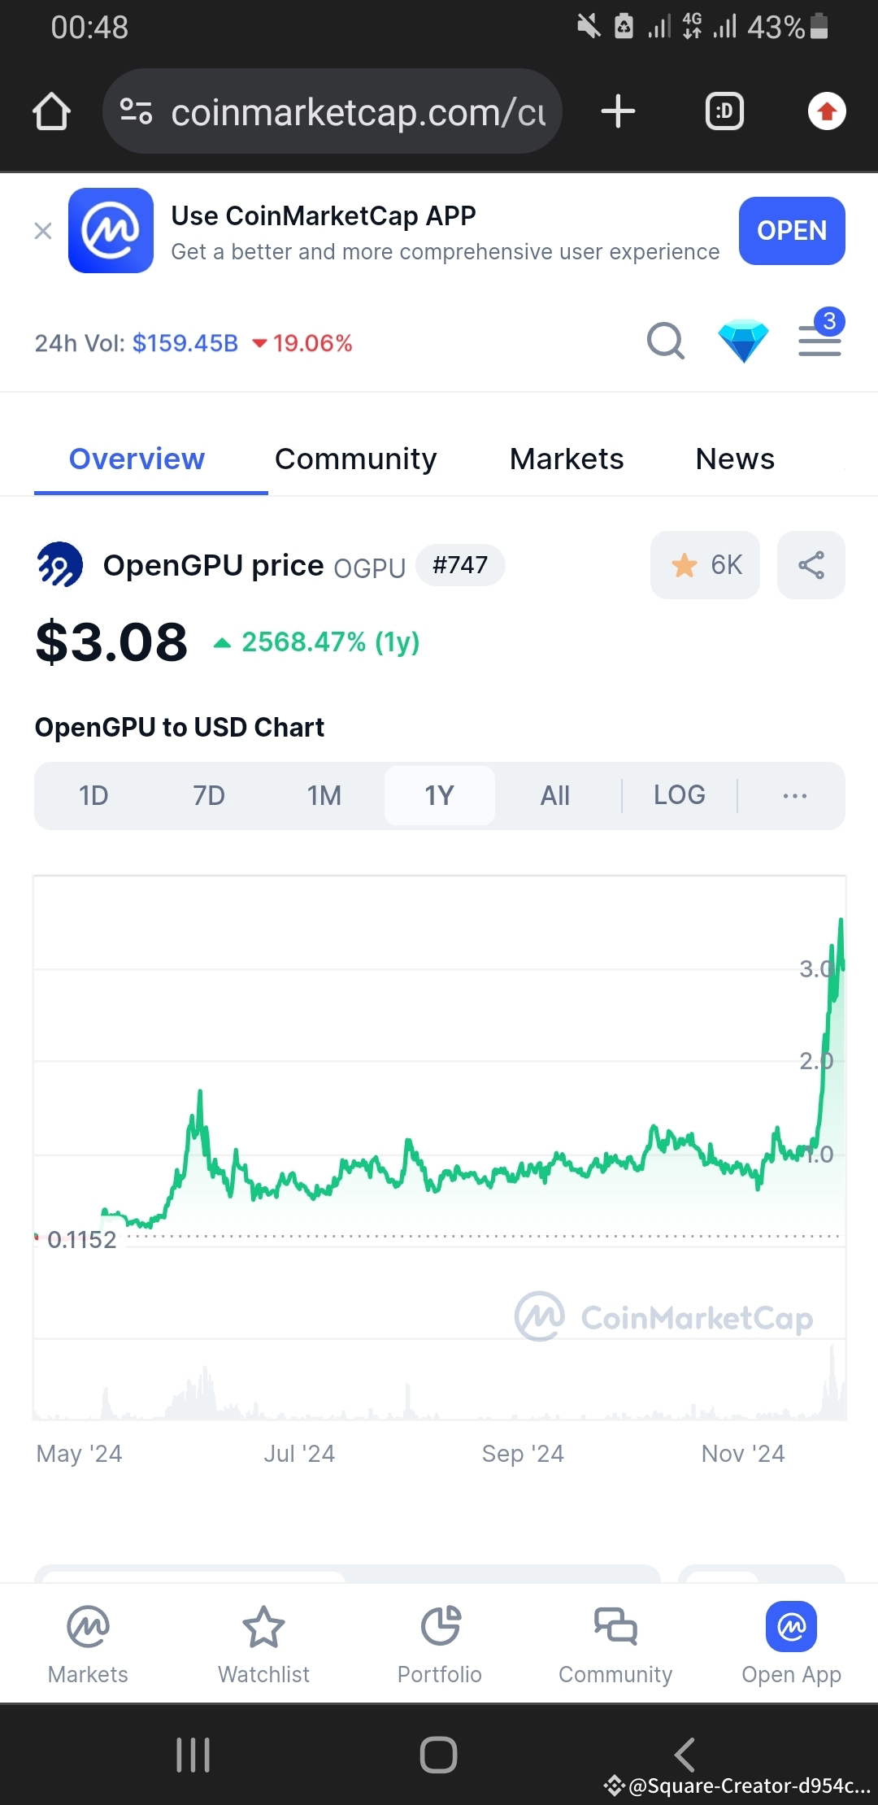This screenshot has height=1805, width=878.
Task: Open Watchlist in the bottom bar
Action: click(x=263, y=1644)
